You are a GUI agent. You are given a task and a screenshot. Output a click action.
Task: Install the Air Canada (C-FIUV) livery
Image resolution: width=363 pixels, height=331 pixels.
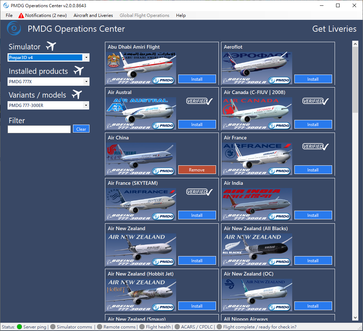coord(313,125)
